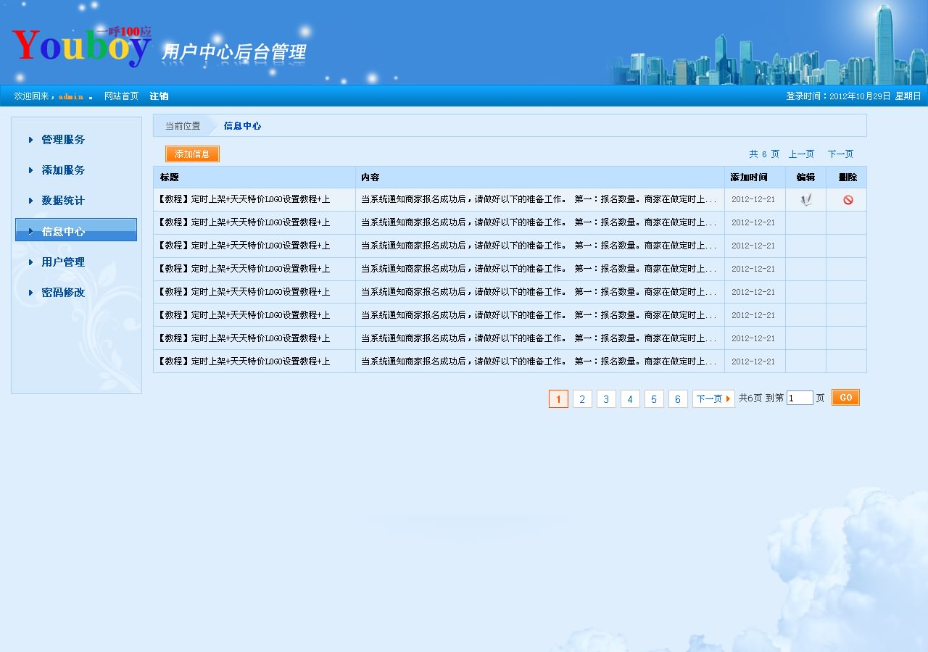Screen dimensions: 928x652
Task: Click 信息中心 in the breadcrumb
Action: pyautogui.click(x=242, y=126)
